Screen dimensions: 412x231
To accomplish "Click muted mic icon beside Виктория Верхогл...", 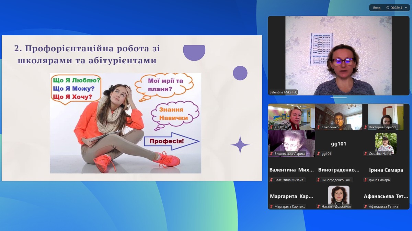I will pos(366,127).
